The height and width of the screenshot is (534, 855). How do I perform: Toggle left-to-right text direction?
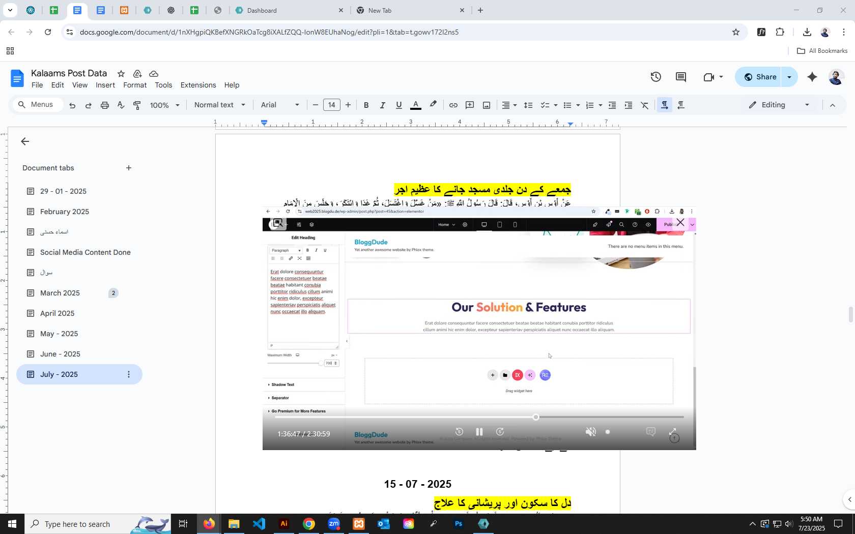click(665, 105)
